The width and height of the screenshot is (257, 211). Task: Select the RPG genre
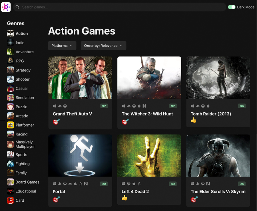point(20,61)
